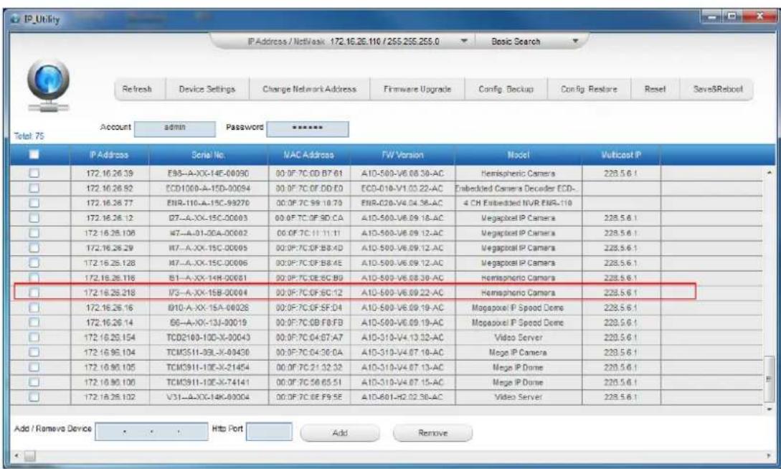
Task: Click the Add device button
Action: pos(339,433)
